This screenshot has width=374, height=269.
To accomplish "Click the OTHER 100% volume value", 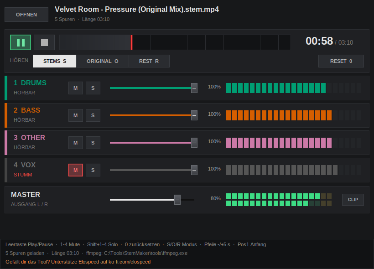I will [x=214, y=141].
